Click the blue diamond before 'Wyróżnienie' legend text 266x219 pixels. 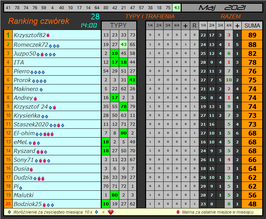[x=10, y=212]
